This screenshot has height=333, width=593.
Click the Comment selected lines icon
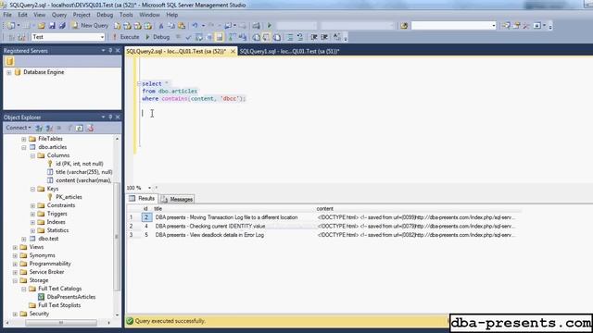coord(290,37)
